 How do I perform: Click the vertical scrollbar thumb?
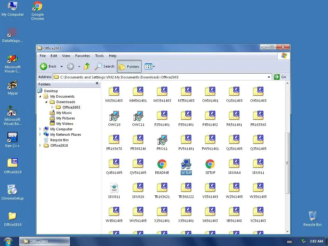click(x=288, y=163)
